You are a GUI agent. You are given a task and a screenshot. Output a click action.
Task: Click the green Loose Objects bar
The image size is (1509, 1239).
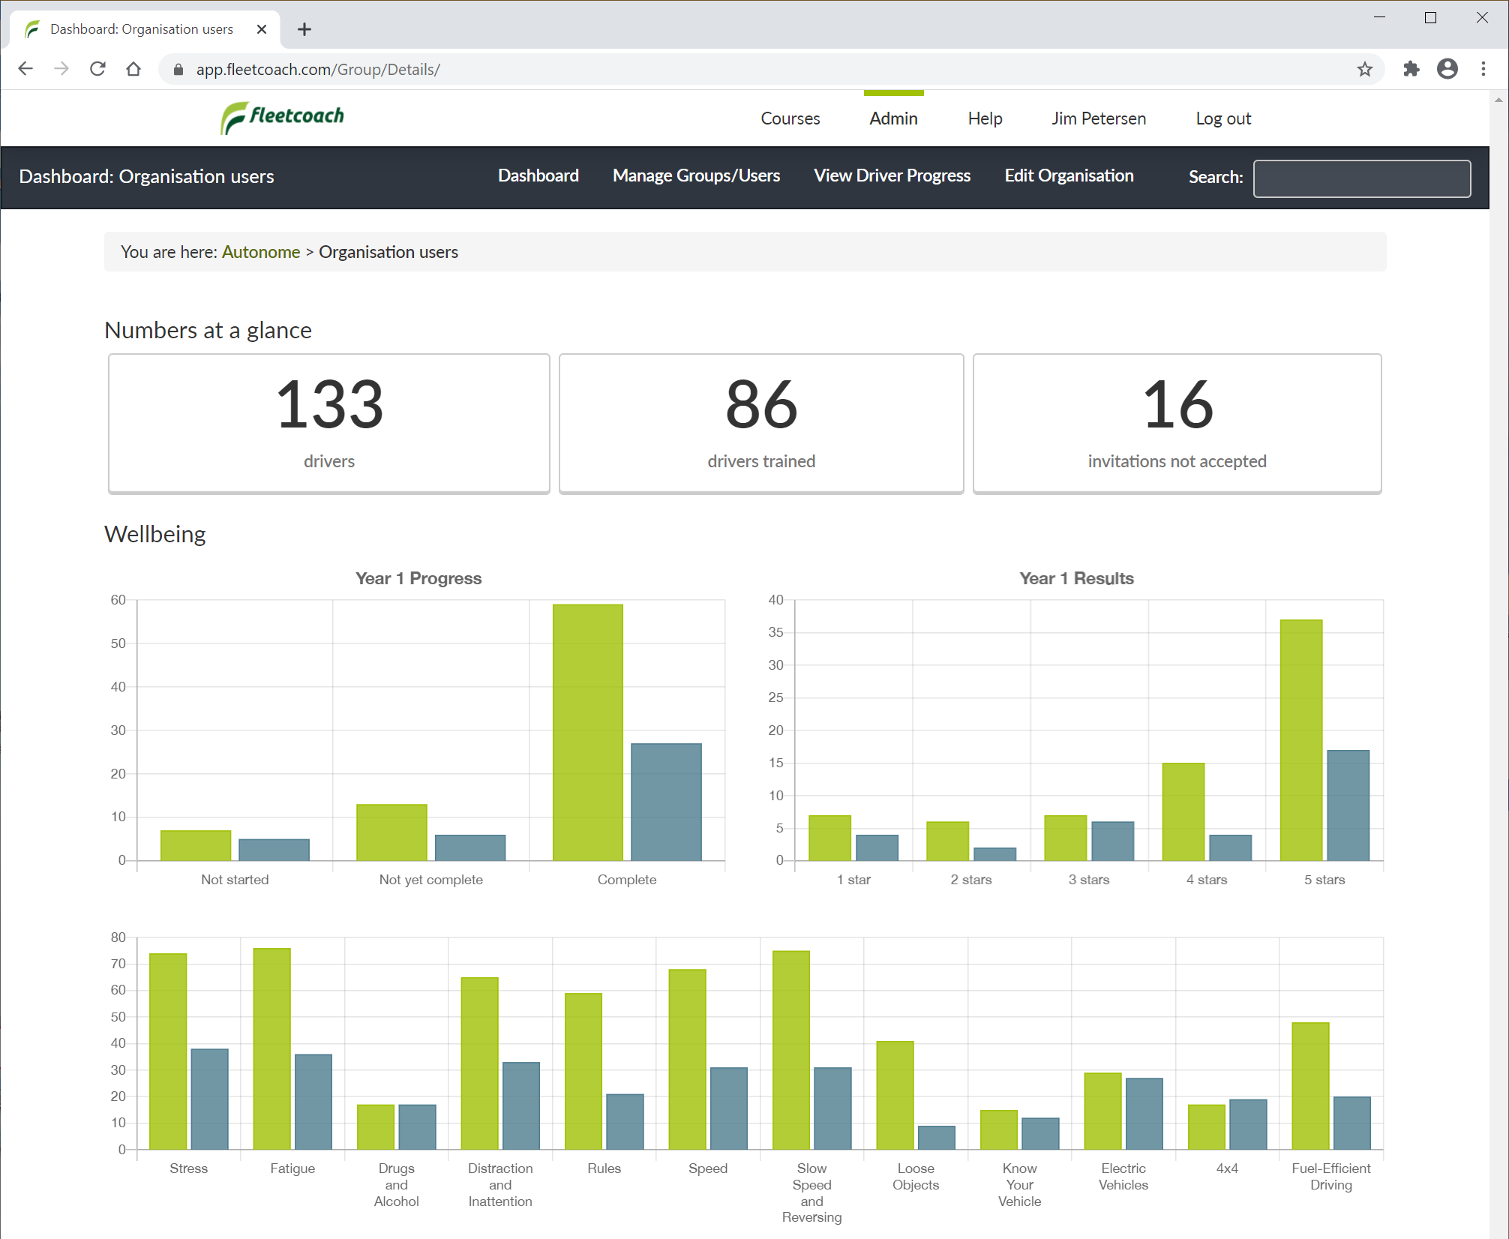(895, 1095)
